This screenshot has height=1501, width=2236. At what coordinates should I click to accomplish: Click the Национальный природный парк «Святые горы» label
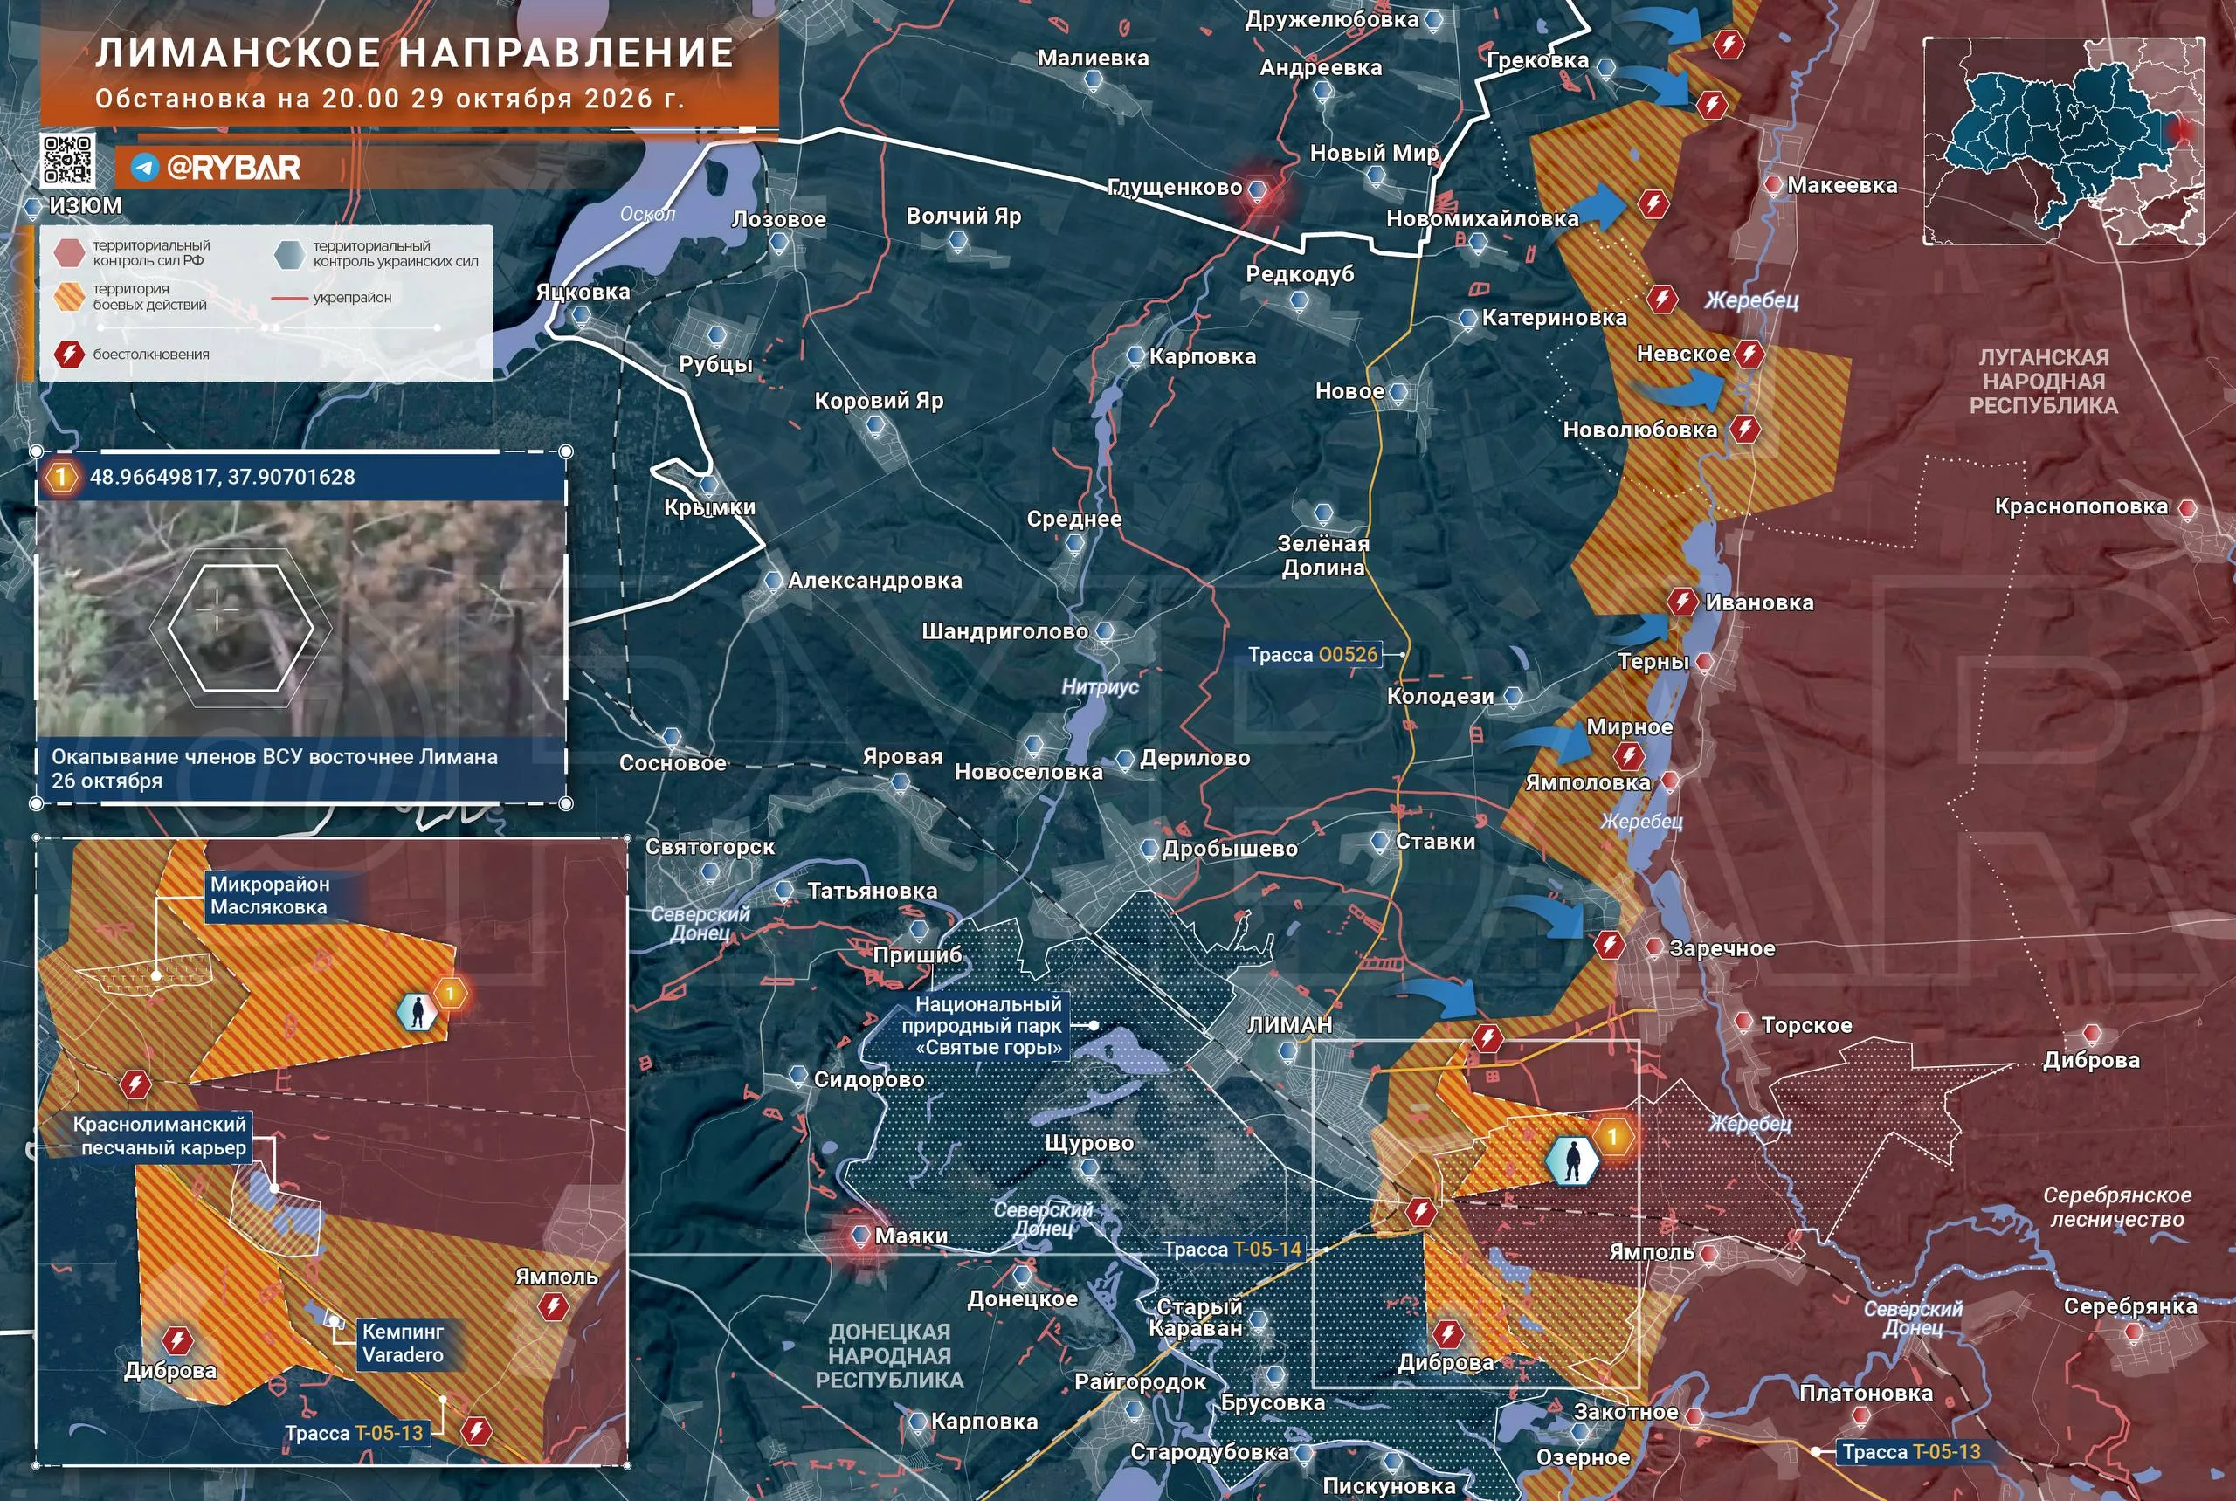click(x=988, y=1025)
